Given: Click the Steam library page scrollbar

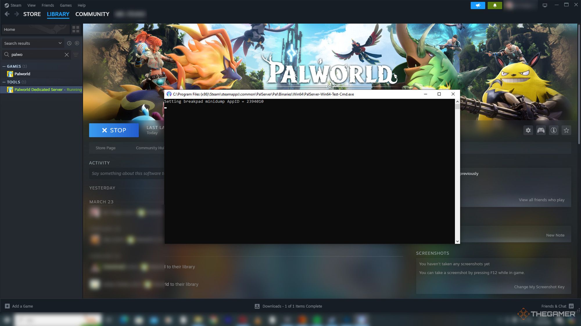Looking at the screenshot, I should pyautogui.click(x=579, y=84).
